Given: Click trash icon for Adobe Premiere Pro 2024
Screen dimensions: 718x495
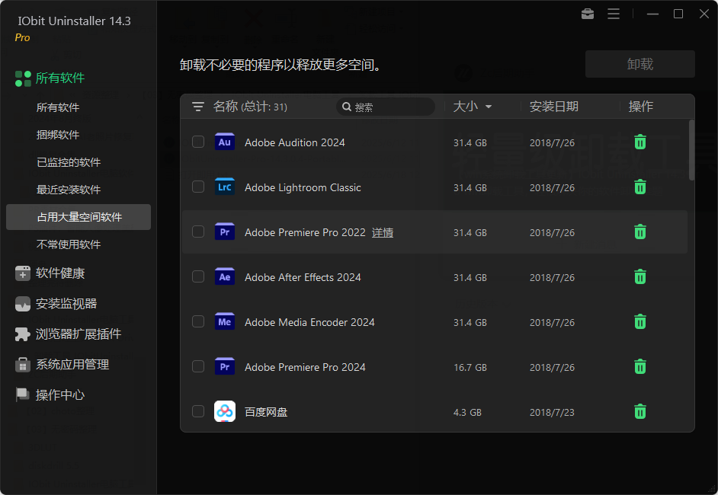Looking at the screenshot, I should pos(639,366).
